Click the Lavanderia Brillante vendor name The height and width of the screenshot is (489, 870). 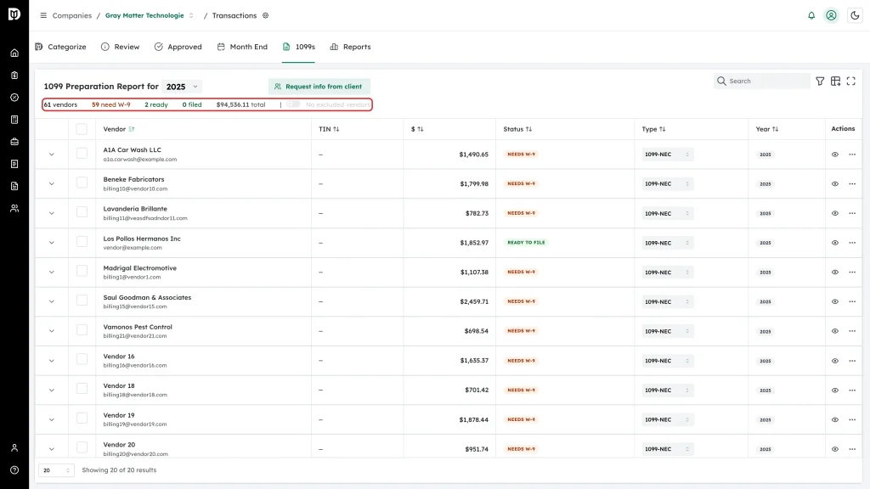click(x=135, y=209)
